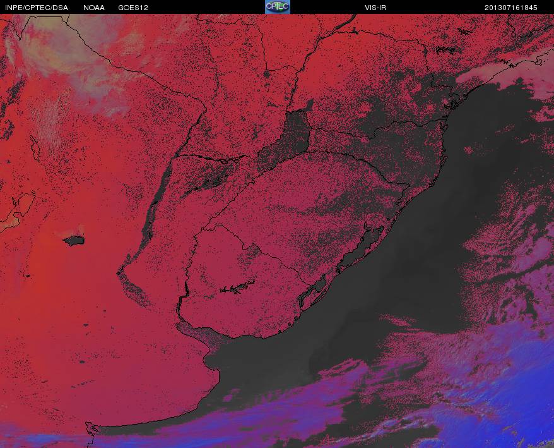
Task: Click the GOES12 satellite label
Action: click(133, 8)
